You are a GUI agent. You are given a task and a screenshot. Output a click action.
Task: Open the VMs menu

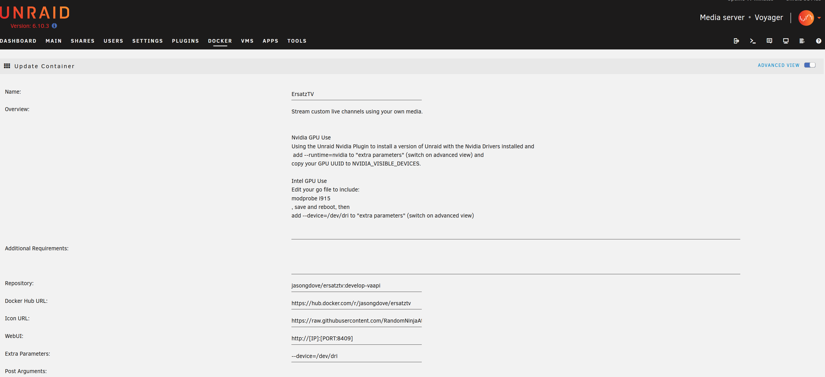(247, 41)
